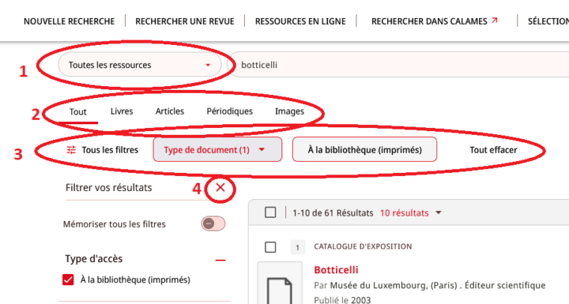This screenshot has height=304, width=569.
Task: Switch to the Images tab
Action: point(290,112)
